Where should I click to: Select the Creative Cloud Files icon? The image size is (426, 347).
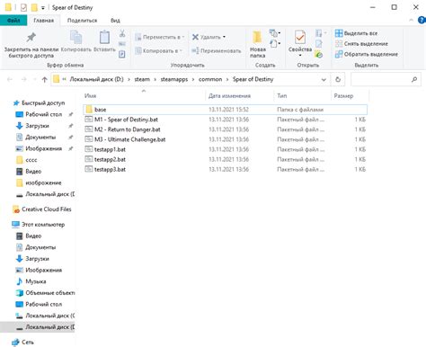[16, 209]
